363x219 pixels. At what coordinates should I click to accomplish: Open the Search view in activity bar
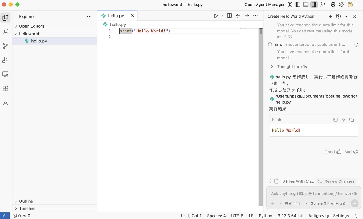5,32
